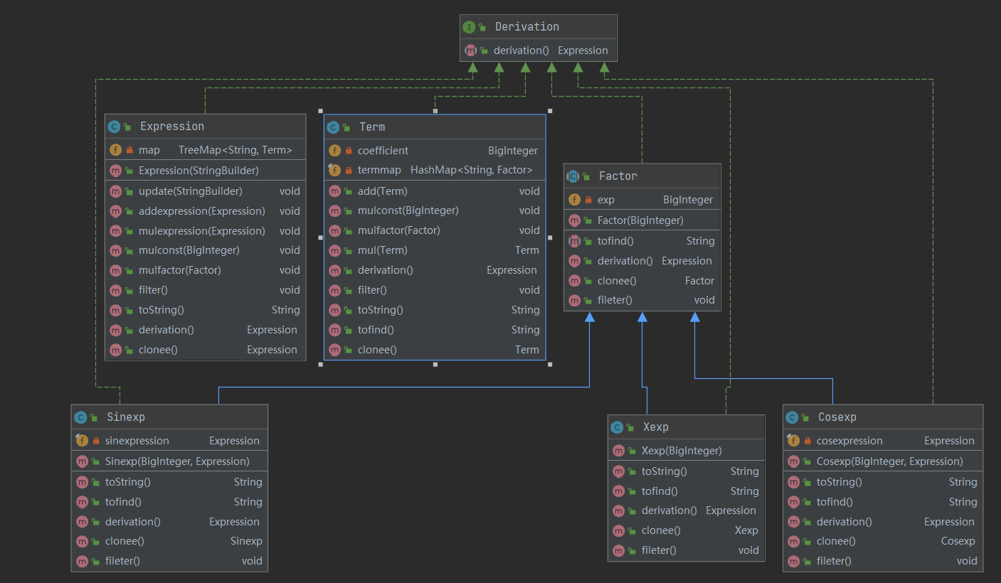Screen dimensions: 1001x583
Task: Select the class icon next to Sinexp
Action: (x=80, y=417)
